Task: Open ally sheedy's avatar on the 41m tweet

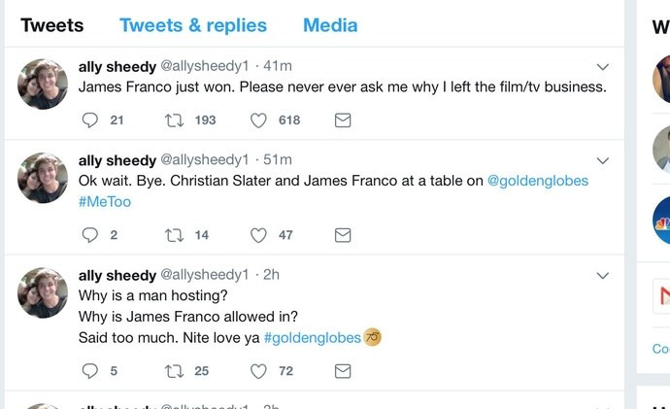Action: pos(43,84)
